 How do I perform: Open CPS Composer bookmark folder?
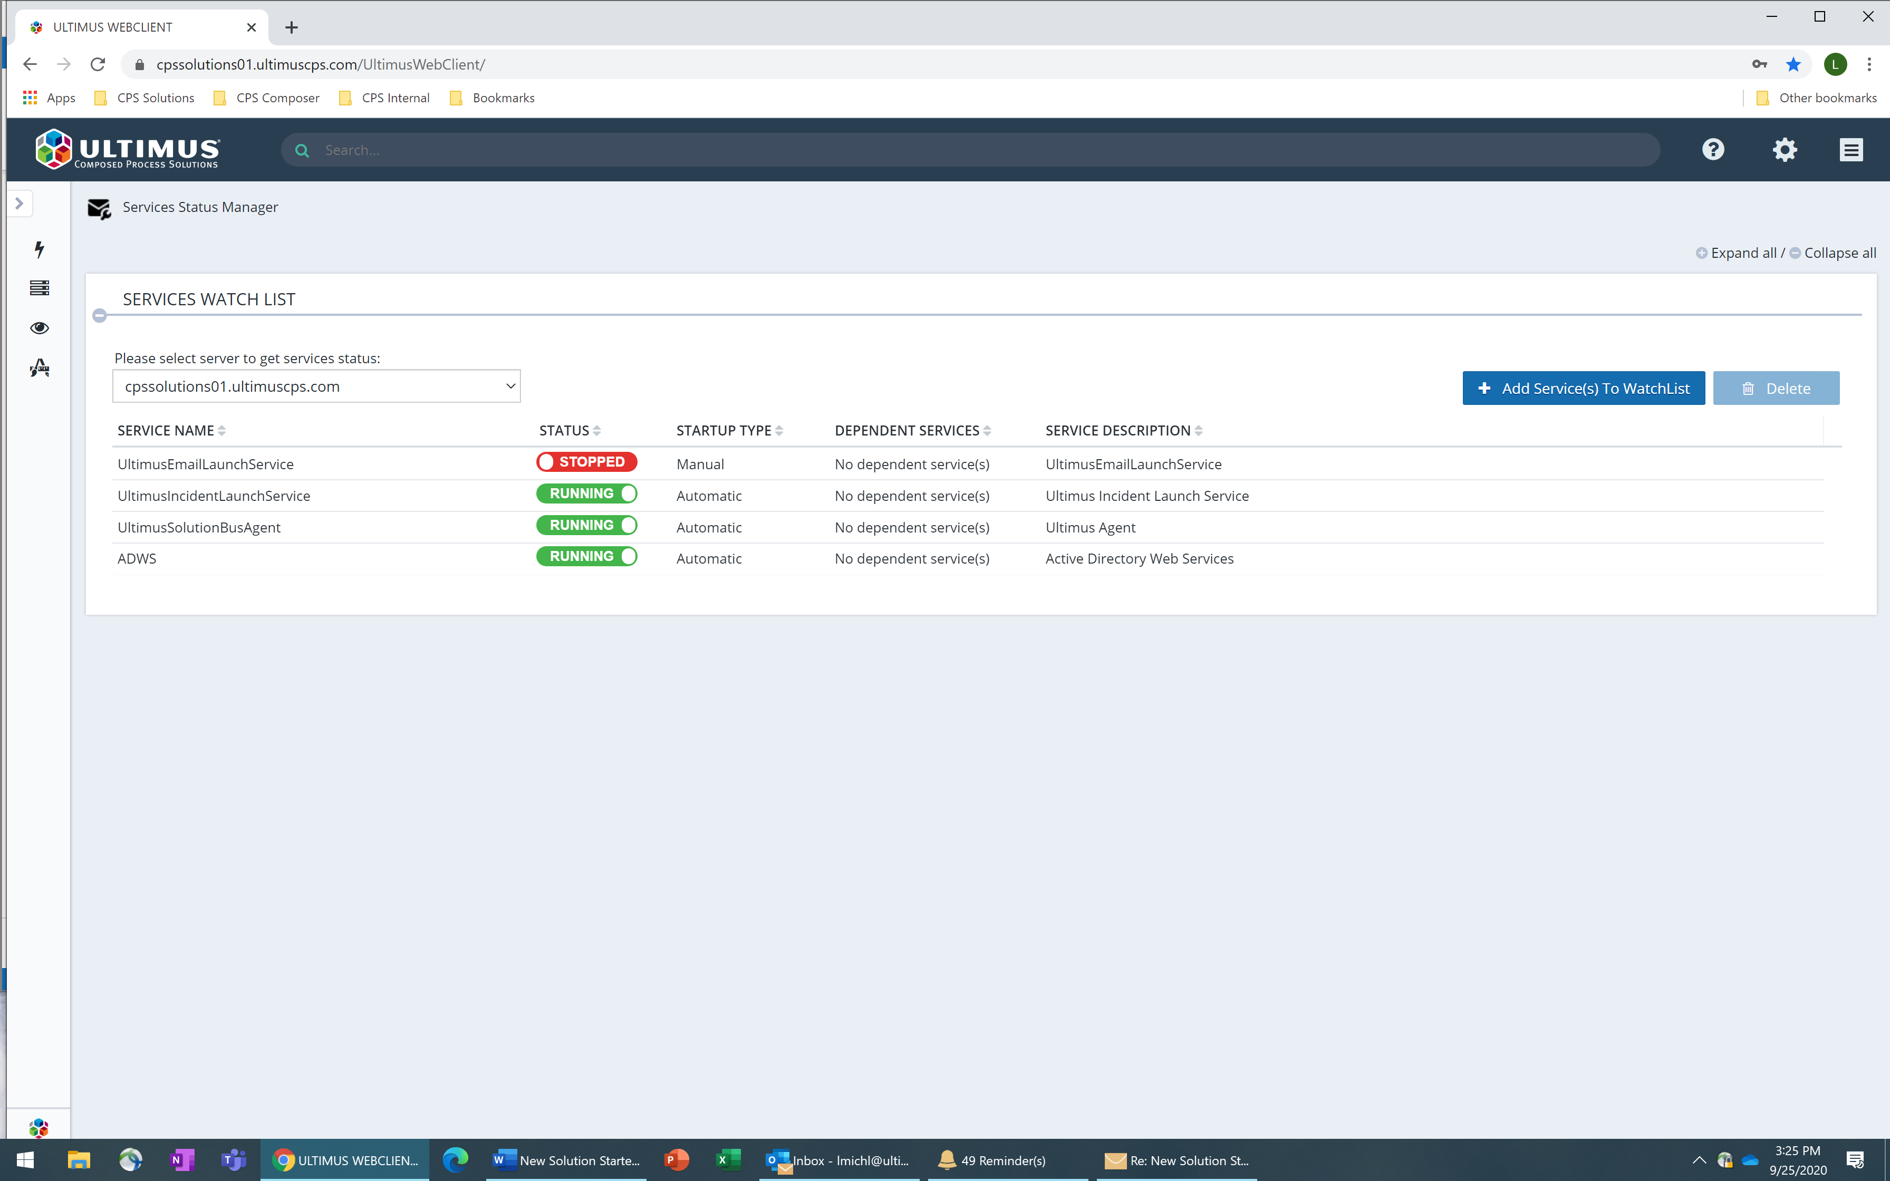(x=267, y=98)
